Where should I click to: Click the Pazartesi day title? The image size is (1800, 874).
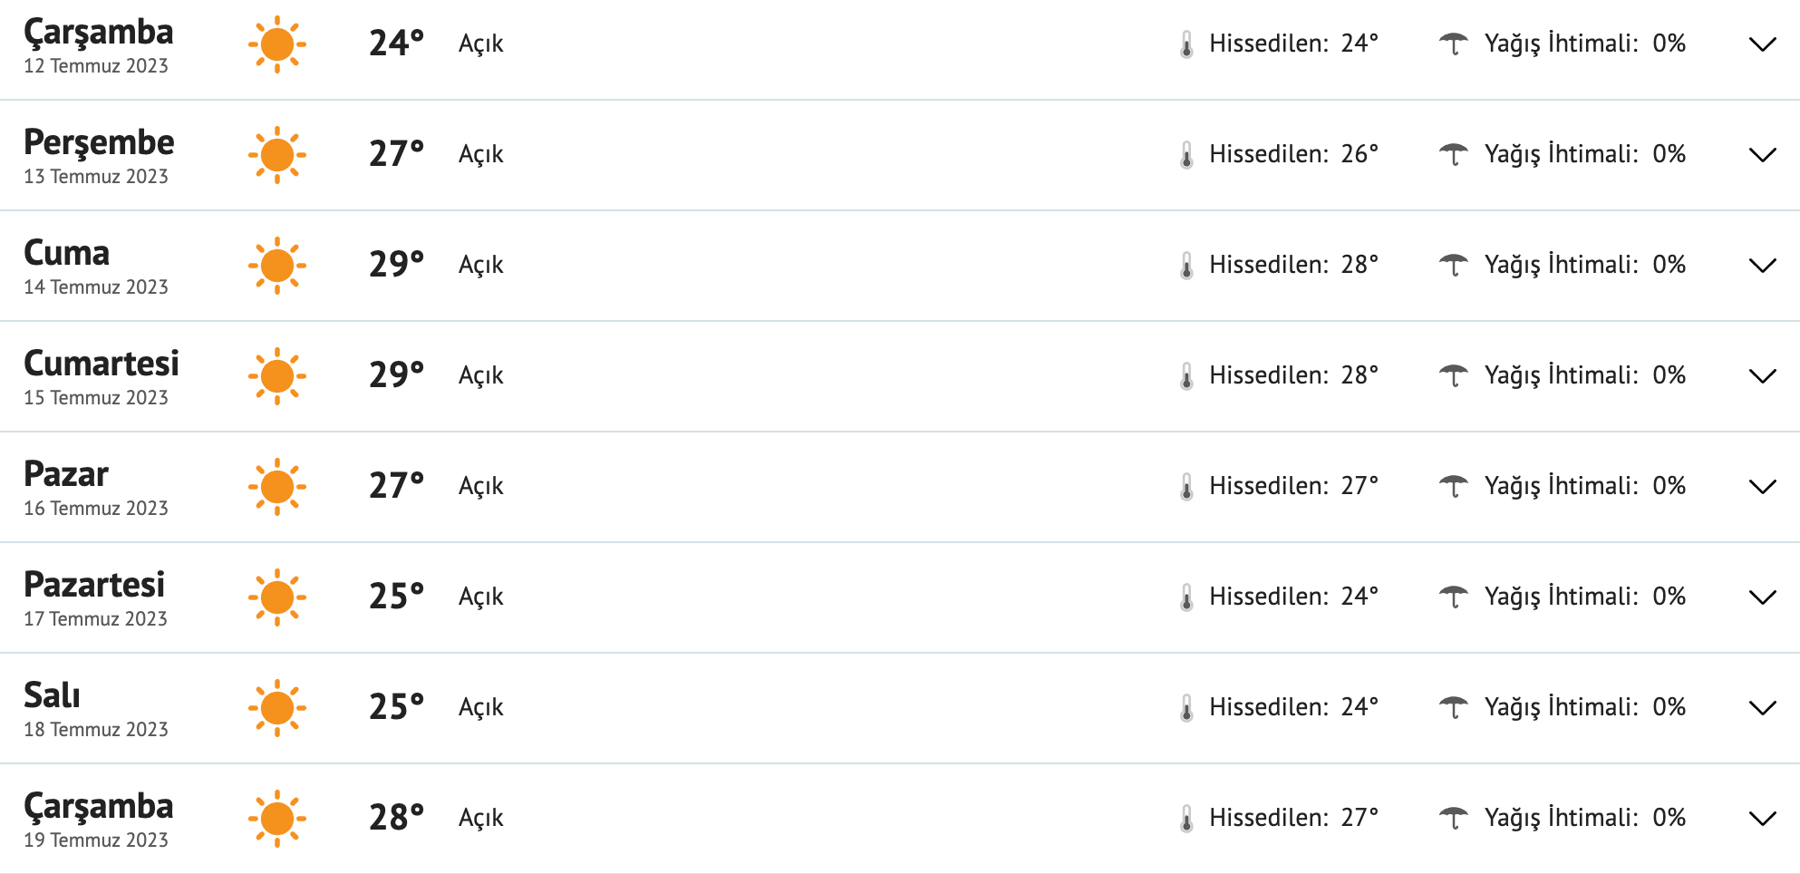94,585
